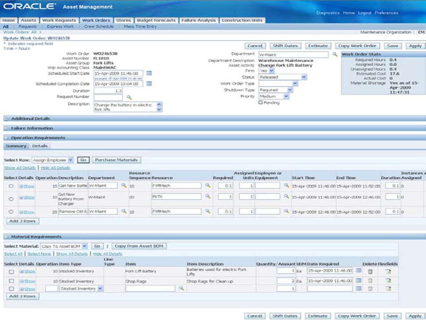Switch to the Assets tab
This screenshot has height=320, width=426.
coord(28,20)
